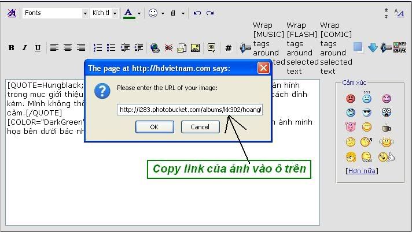Viewport: 412px width, 232px height.
Task: Click the Undo arrow
Action: coord(197,13)
